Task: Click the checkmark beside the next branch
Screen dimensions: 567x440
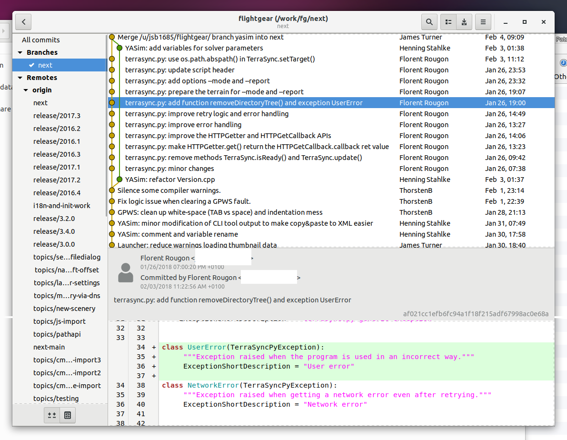Action: pos(31,65)
